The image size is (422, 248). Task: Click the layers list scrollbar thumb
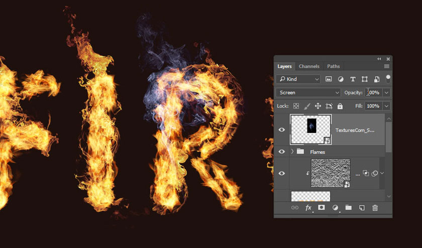389,137
